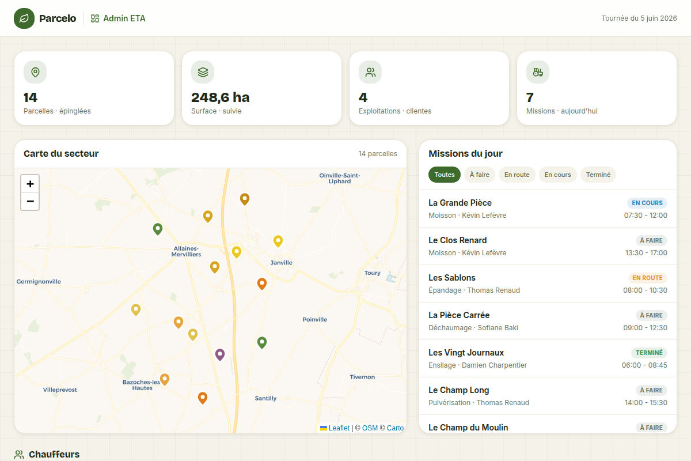Open the Les Sablons mission

548,284
